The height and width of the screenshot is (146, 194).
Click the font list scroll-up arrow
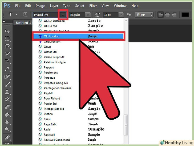click(x=126, y=21)
